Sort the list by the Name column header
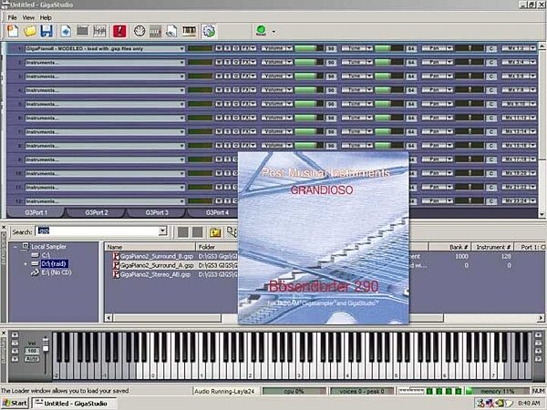The image size is (547, 410). pyautogui.click(x=150, y=247)
